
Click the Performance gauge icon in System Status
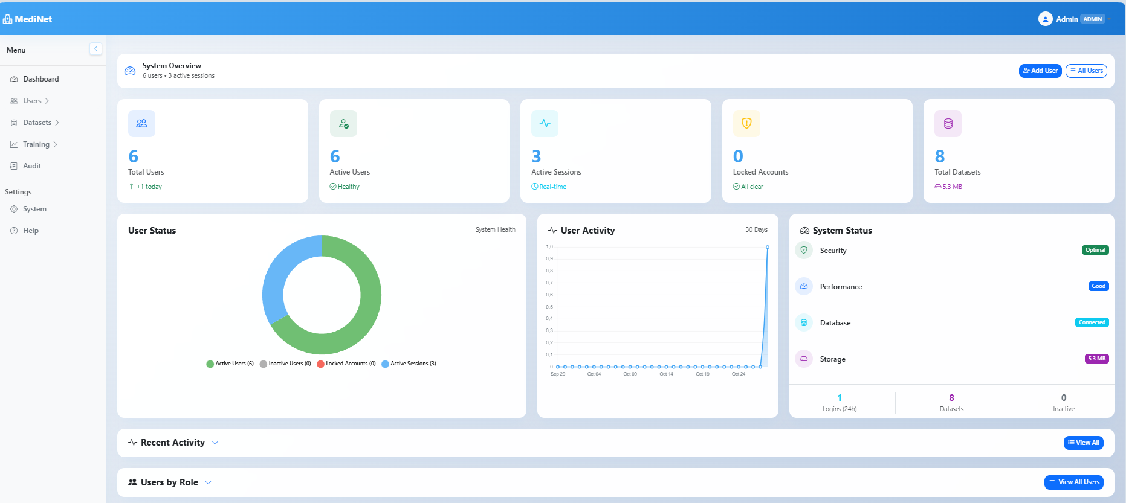click(x=804, y=286)
